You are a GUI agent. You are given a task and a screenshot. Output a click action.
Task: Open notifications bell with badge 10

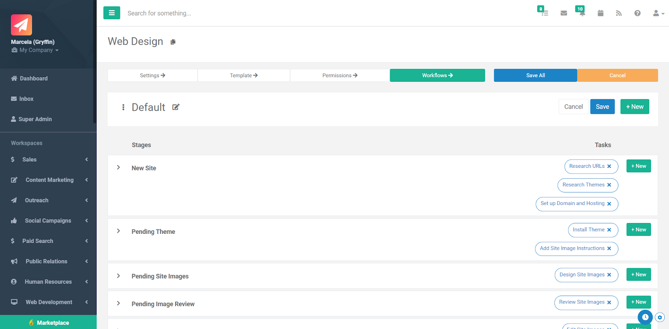tap(582, 13)
